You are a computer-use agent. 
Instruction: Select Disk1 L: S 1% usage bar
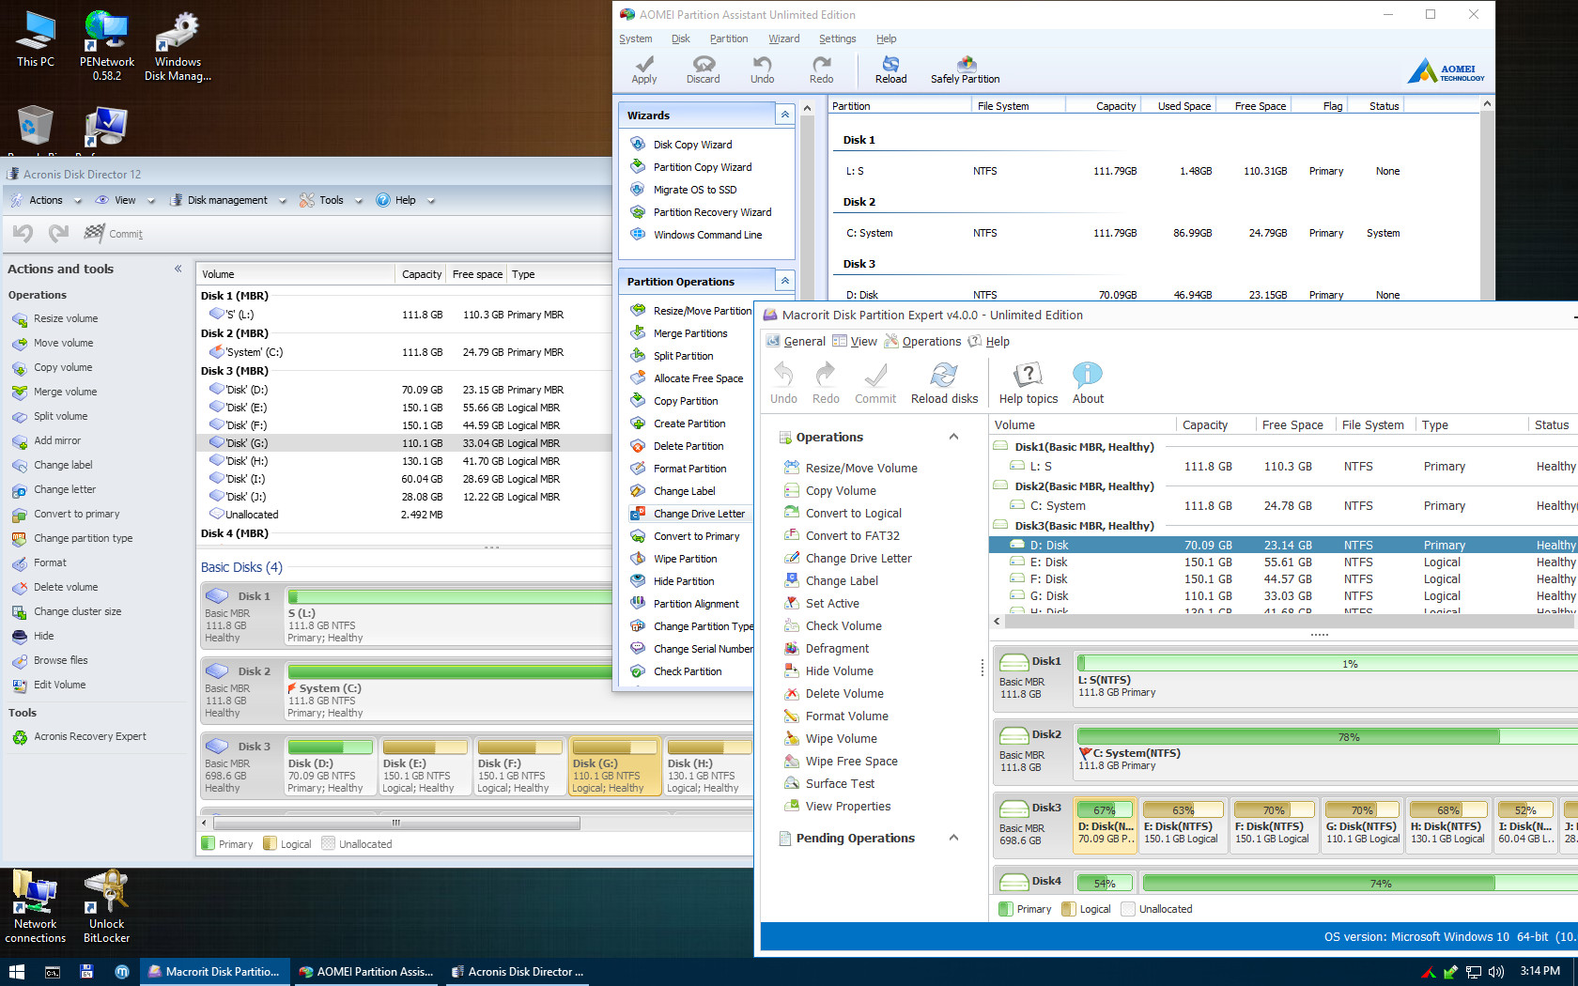coord(1327,663)
